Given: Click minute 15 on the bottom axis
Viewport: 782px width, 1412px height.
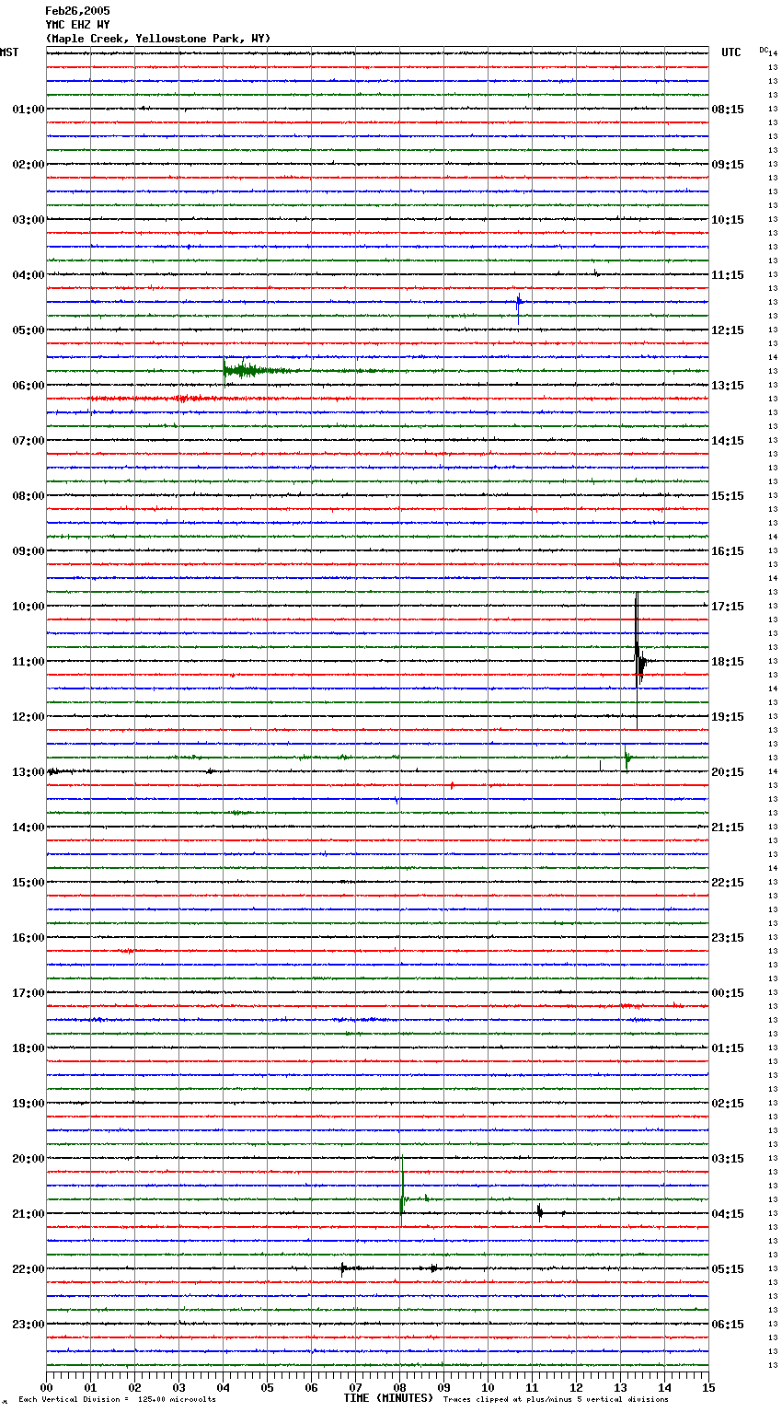Looking at the screenshot, I should coord(708,1387).
